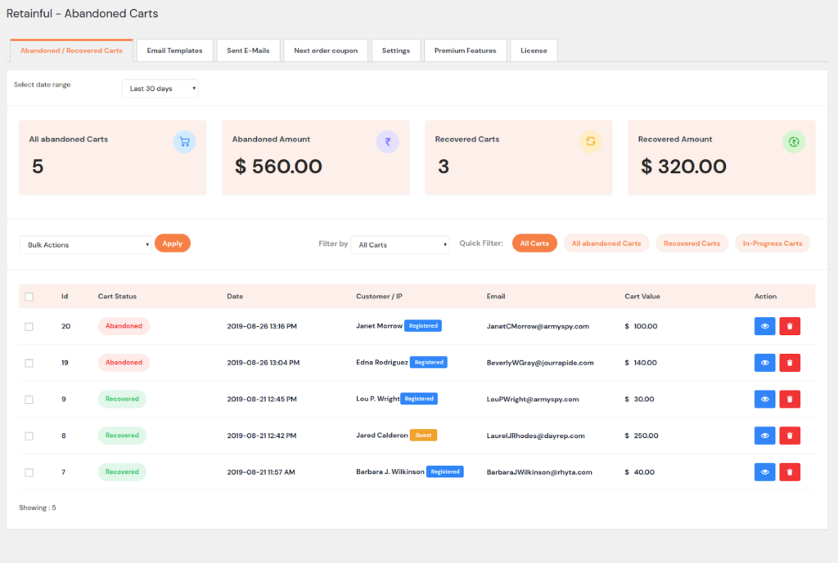Image resolution: width=838 pixels, height=563 pixels.
Task: Click the Showing : 5 count text
Action: 38,508
